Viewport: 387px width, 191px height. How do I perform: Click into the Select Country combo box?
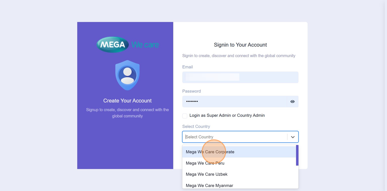[235, 137]
